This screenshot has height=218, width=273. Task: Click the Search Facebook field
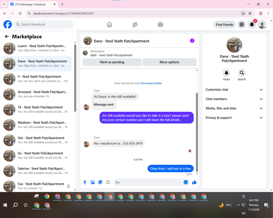point(44,25)
